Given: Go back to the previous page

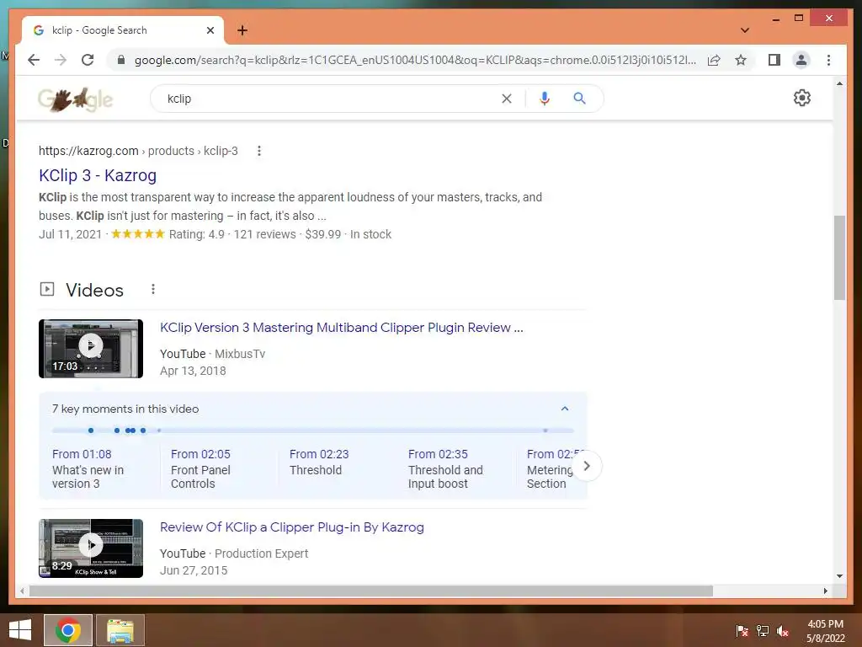Looking at the screenshot, I should [x=34, y=60].
